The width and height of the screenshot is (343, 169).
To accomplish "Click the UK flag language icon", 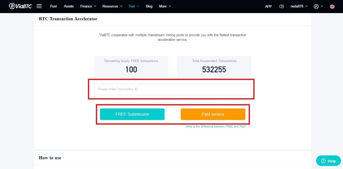I will pos(332,6).
